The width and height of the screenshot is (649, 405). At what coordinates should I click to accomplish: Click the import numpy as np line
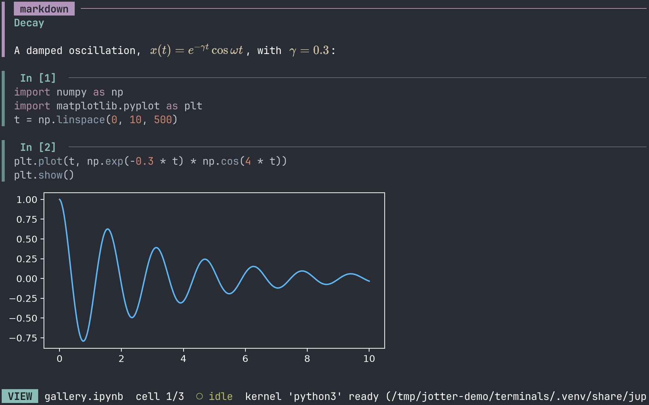click(x=69, y=92)
